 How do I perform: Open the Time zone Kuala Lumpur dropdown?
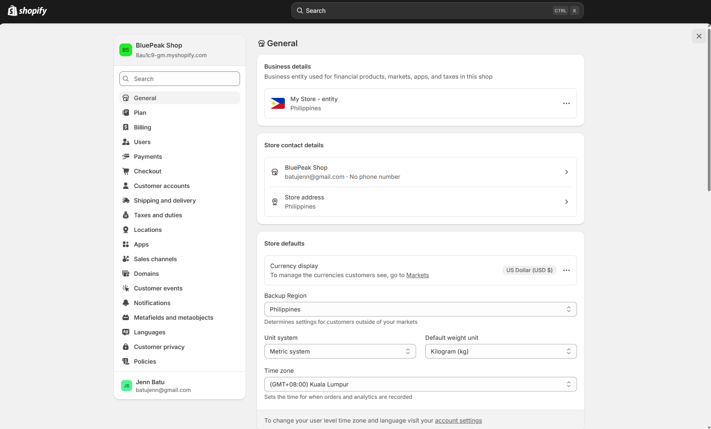[421, 384]
